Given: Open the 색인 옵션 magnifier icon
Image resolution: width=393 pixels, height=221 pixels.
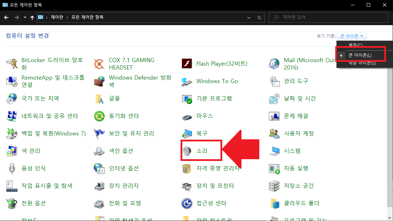Looking at the screenshot, I should pos(99,151).
